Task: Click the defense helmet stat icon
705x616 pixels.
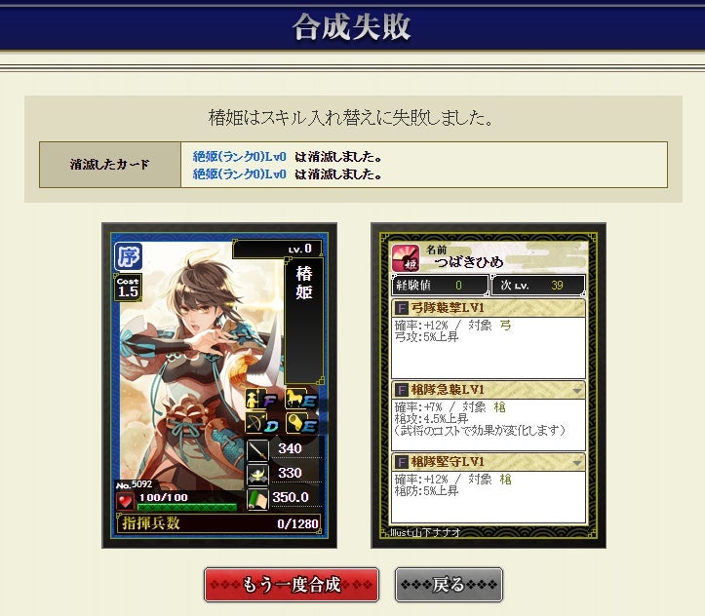Action: click(x=257, y=475)
